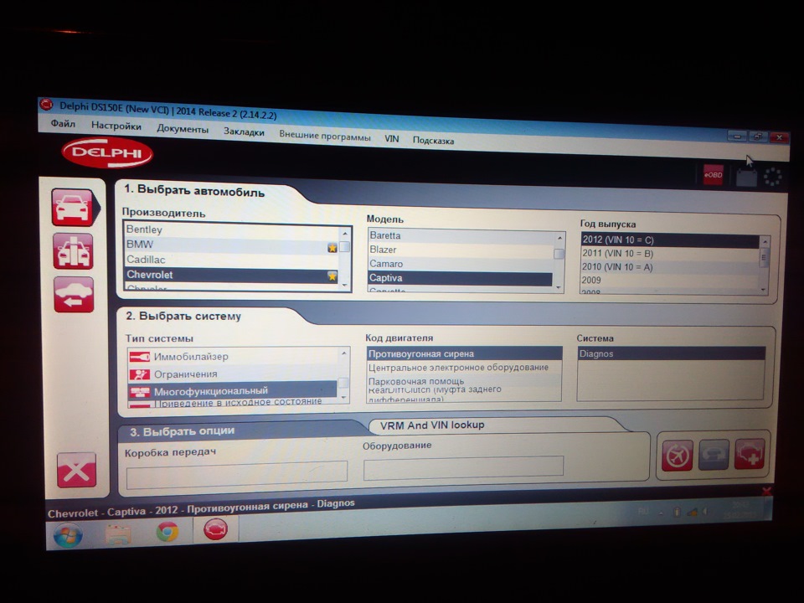
Task: Click the spinning dots connection indicator
Action: tap(772, 177)
